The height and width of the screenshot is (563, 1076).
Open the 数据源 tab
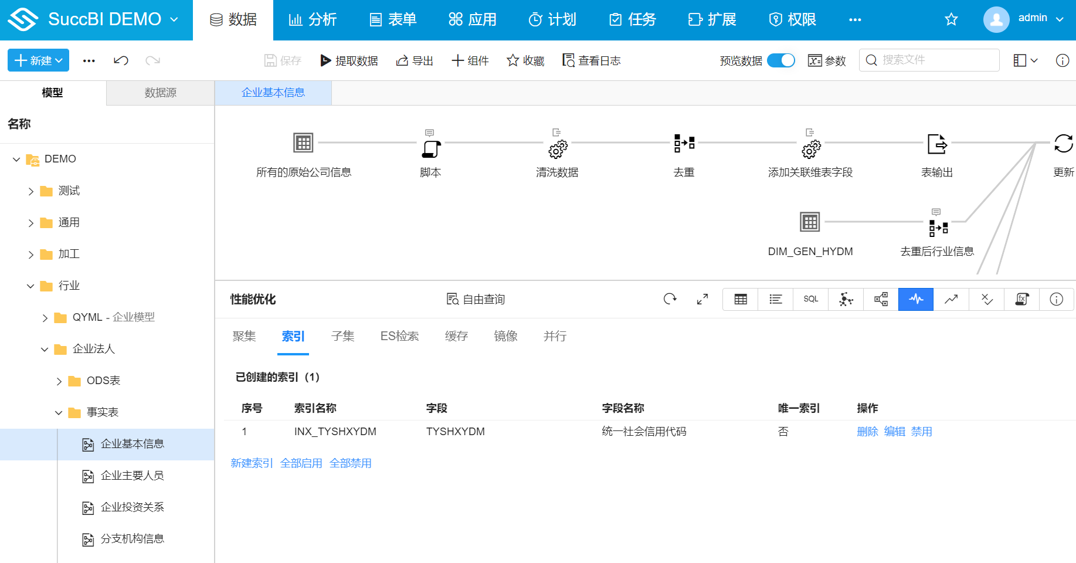(160, 92)
